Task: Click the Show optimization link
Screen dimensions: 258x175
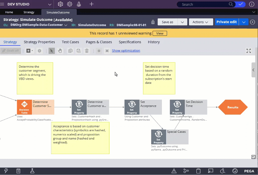Action: 126,51
